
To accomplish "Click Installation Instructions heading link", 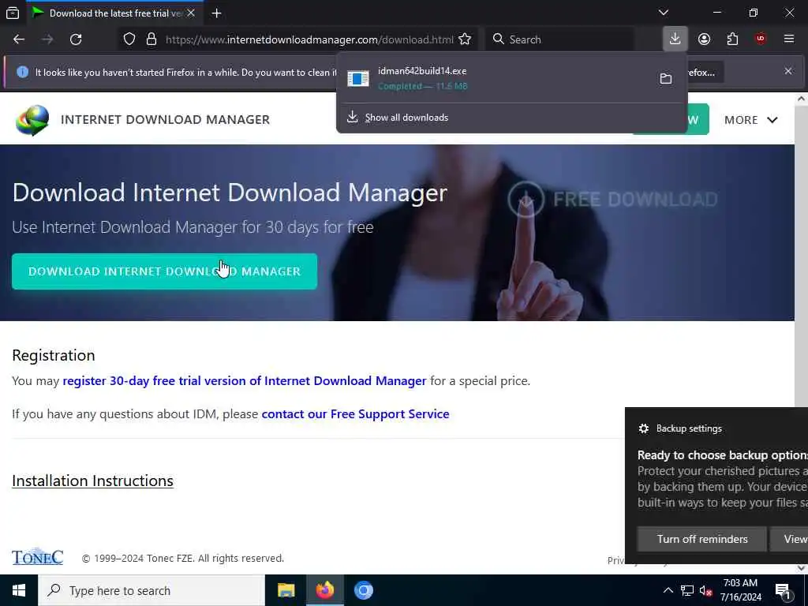I will pyautogui.click(x=93, y=481).
